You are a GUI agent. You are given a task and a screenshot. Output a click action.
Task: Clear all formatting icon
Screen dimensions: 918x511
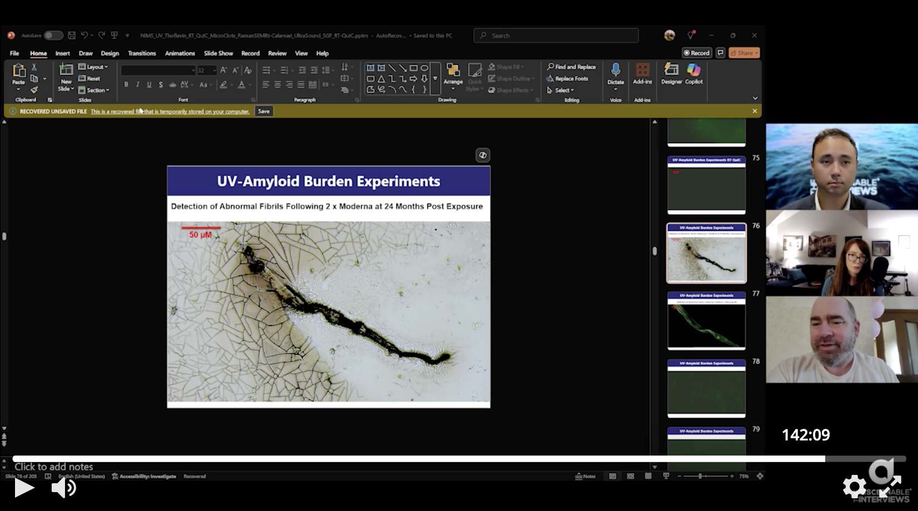248,70
